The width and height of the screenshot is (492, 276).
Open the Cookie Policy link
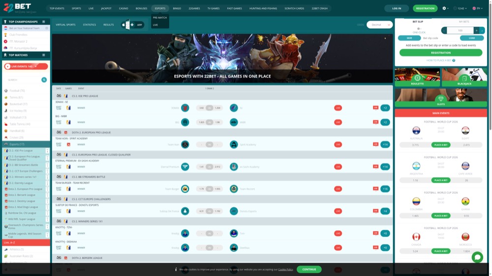click(x=285, y=270)
